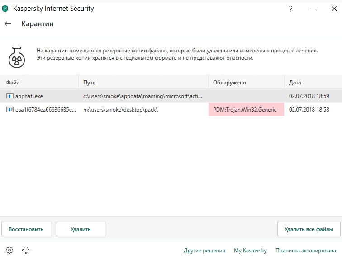The height and width of the screenshot is (256, 342).
Task: Open the Другие решения link
Action: tap(204, 251)
